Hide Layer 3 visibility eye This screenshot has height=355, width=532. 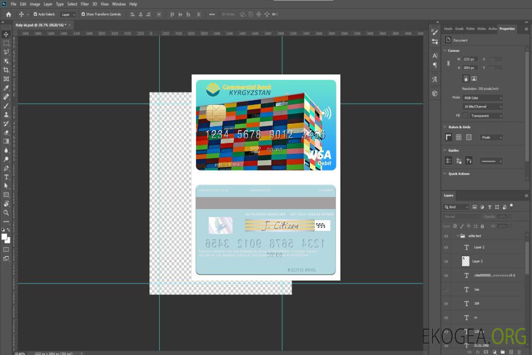point(446,262)
